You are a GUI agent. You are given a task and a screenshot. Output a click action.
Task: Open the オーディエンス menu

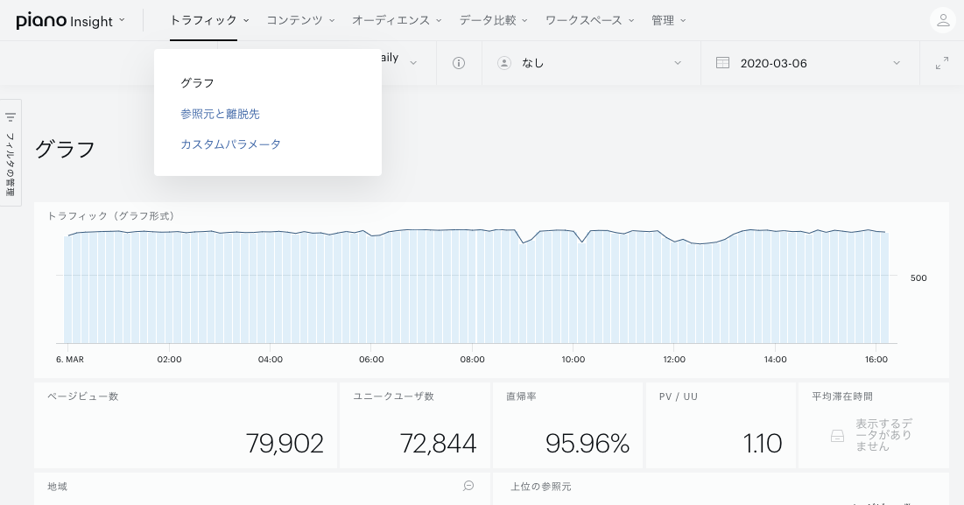point(397,20)
